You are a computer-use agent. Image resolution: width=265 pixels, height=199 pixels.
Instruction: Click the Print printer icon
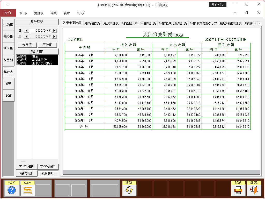[238, 190]
